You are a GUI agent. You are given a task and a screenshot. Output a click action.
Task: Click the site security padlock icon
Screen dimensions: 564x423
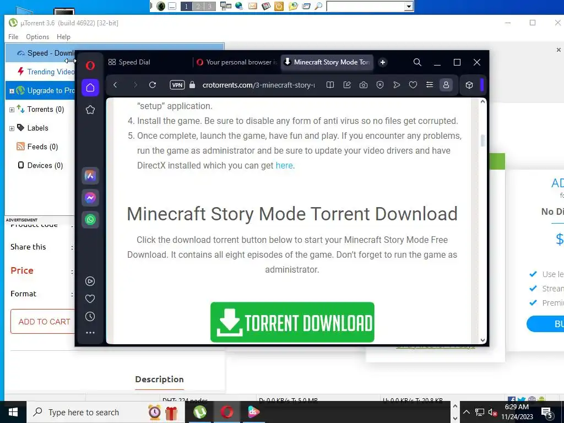(x=192, y=85)
